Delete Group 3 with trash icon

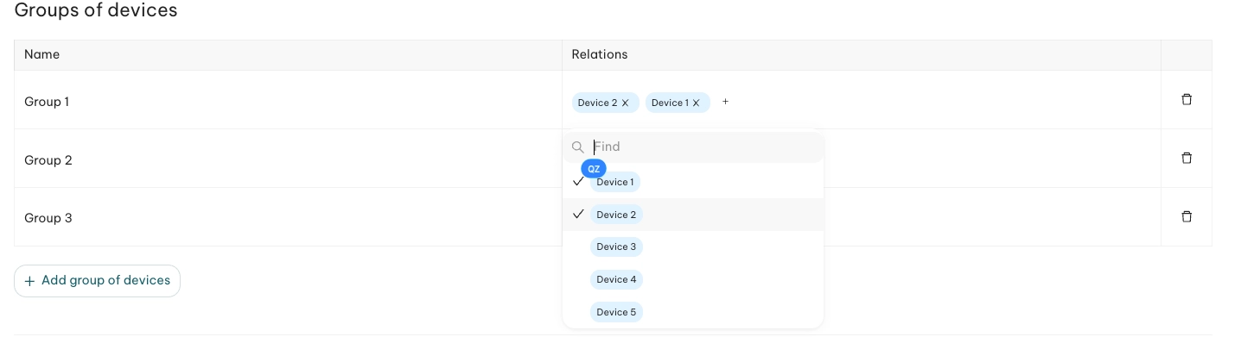(x=1187, y=217)
